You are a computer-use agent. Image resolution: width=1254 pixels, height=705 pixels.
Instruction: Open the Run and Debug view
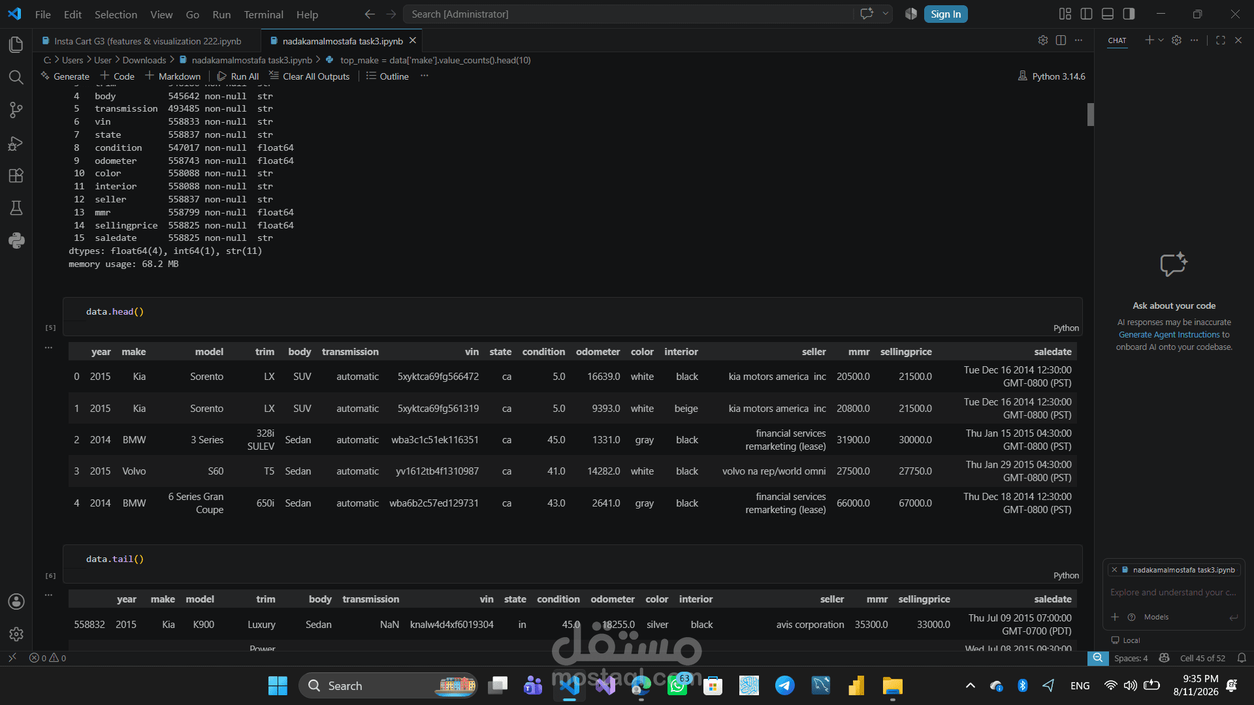16,143
